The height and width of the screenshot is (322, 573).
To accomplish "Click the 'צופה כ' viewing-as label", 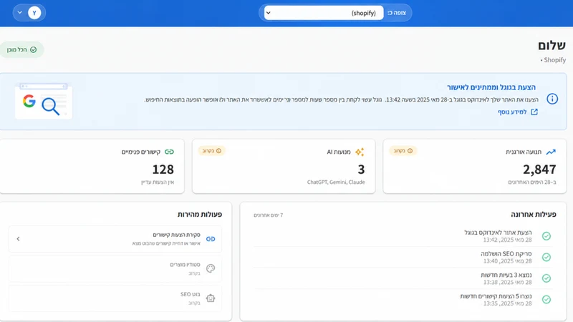I will tap(397, 13).
